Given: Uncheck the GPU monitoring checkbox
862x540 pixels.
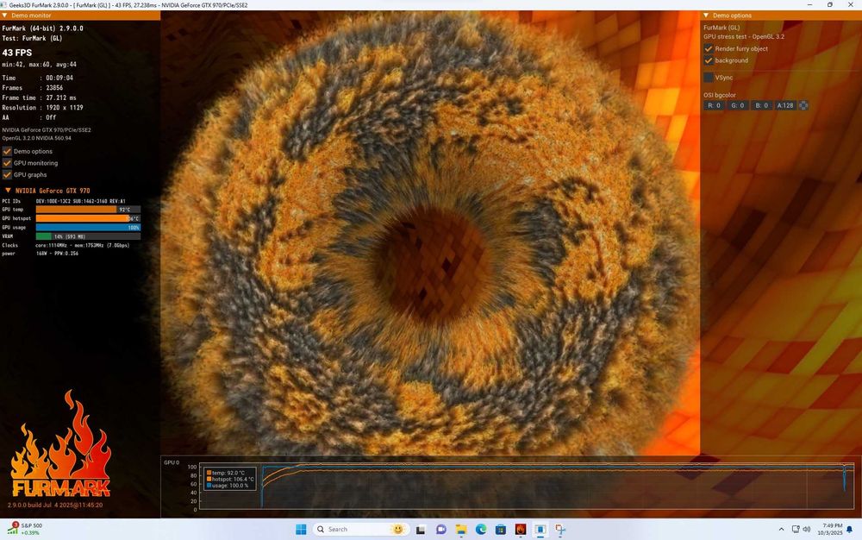Looking at the screenshot, I should [x=7, y=163].
